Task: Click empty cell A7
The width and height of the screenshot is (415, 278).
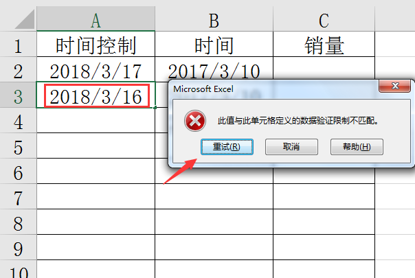Action: point(96,196)
